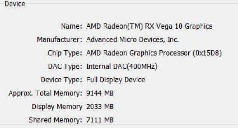Click the Name field label
The width and height of the screenshot is (238, 128).
[71, 26]
